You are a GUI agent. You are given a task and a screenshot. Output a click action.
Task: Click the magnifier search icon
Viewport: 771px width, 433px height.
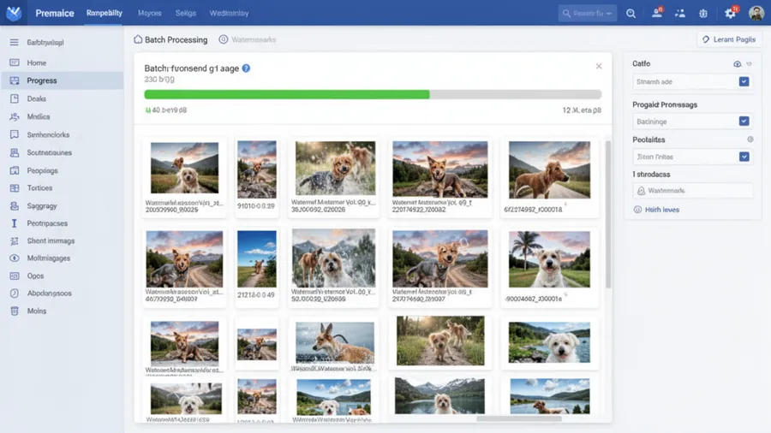point(631,13)
